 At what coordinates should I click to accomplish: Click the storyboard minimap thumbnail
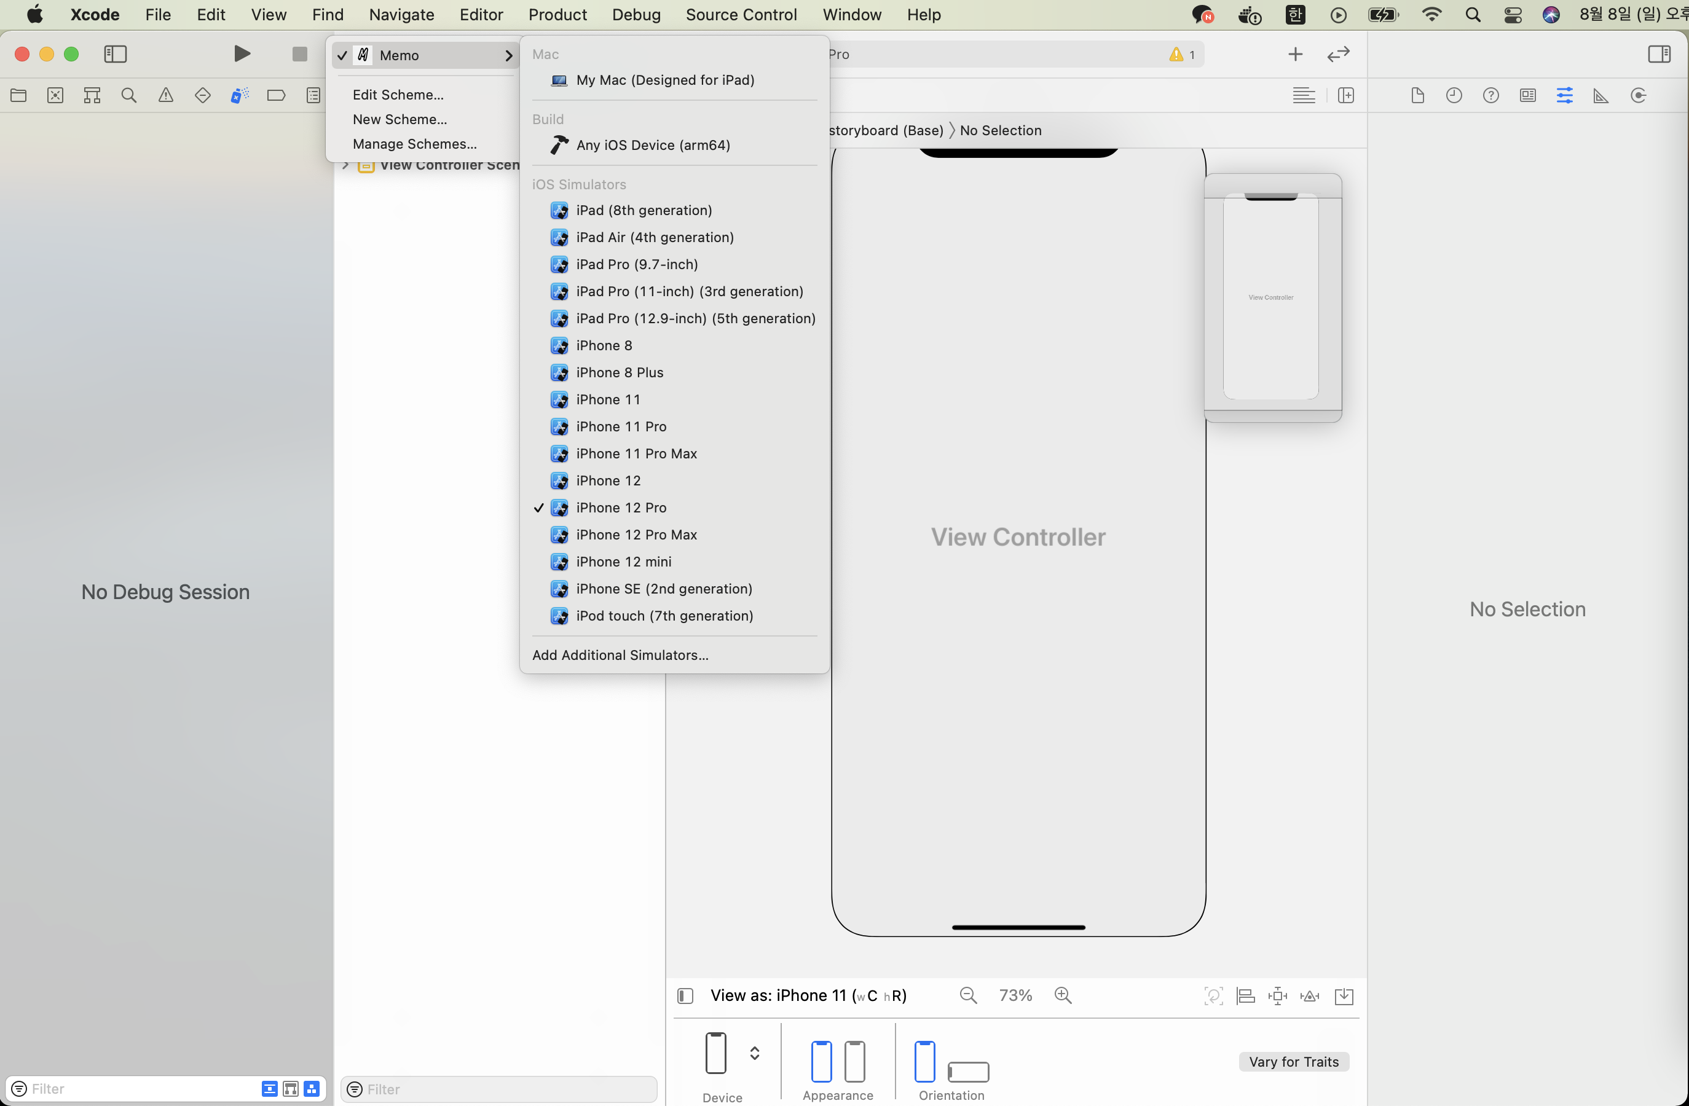(1272, 298)
